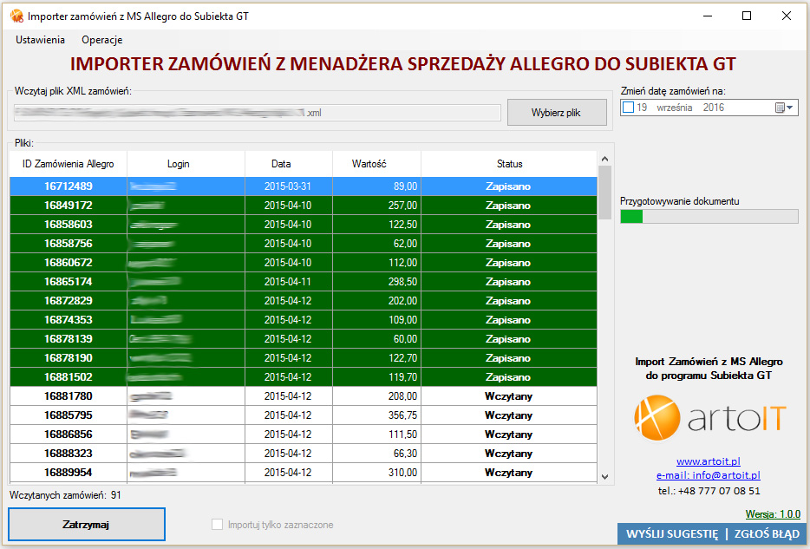Select order row 16881780
This screenshot has height=549, width=810.
click(x=304, y=396)
